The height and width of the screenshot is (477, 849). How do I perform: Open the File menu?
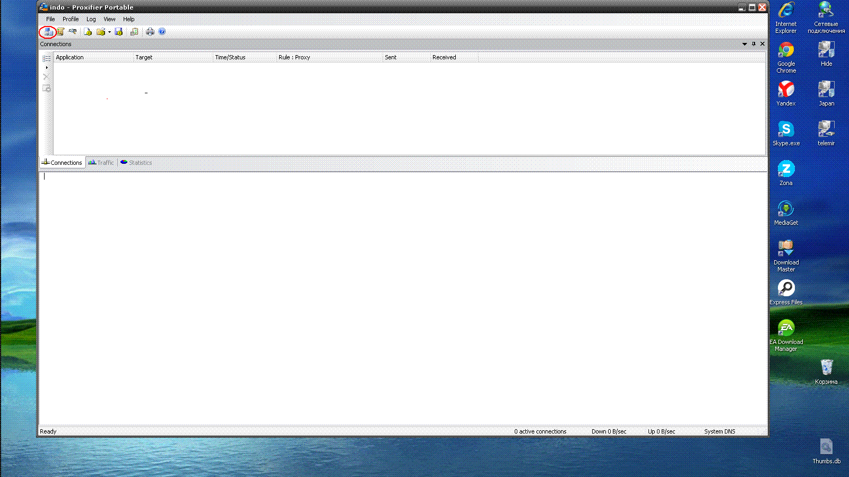tap(50, 19)
